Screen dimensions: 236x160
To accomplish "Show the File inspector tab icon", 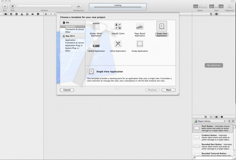I will (211, 14).
